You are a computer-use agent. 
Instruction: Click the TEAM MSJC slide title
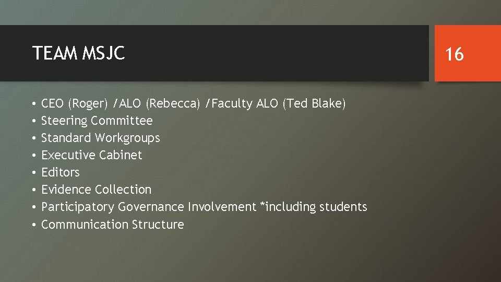click(78, 53)
